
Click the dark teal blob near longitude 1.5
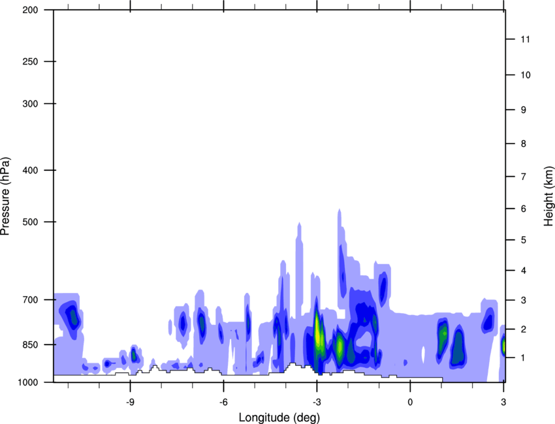pyautogui.click(x=458, y=348)
